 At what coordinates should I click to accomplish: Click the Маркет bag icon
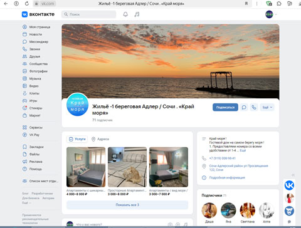coord(24,115)
